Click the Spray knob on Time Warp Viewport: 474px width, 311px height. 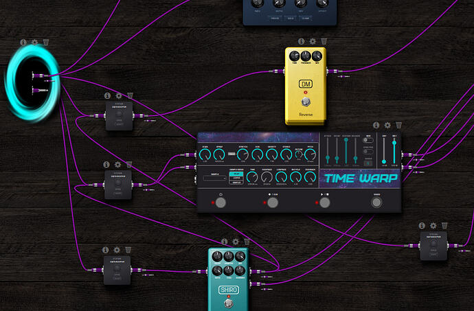click(219, 154)
